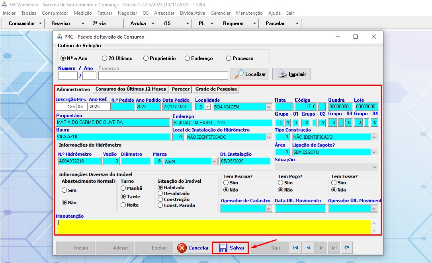Click the PRC window title icon
Viewport: 432px width, 263px height.
click(60, 37)
